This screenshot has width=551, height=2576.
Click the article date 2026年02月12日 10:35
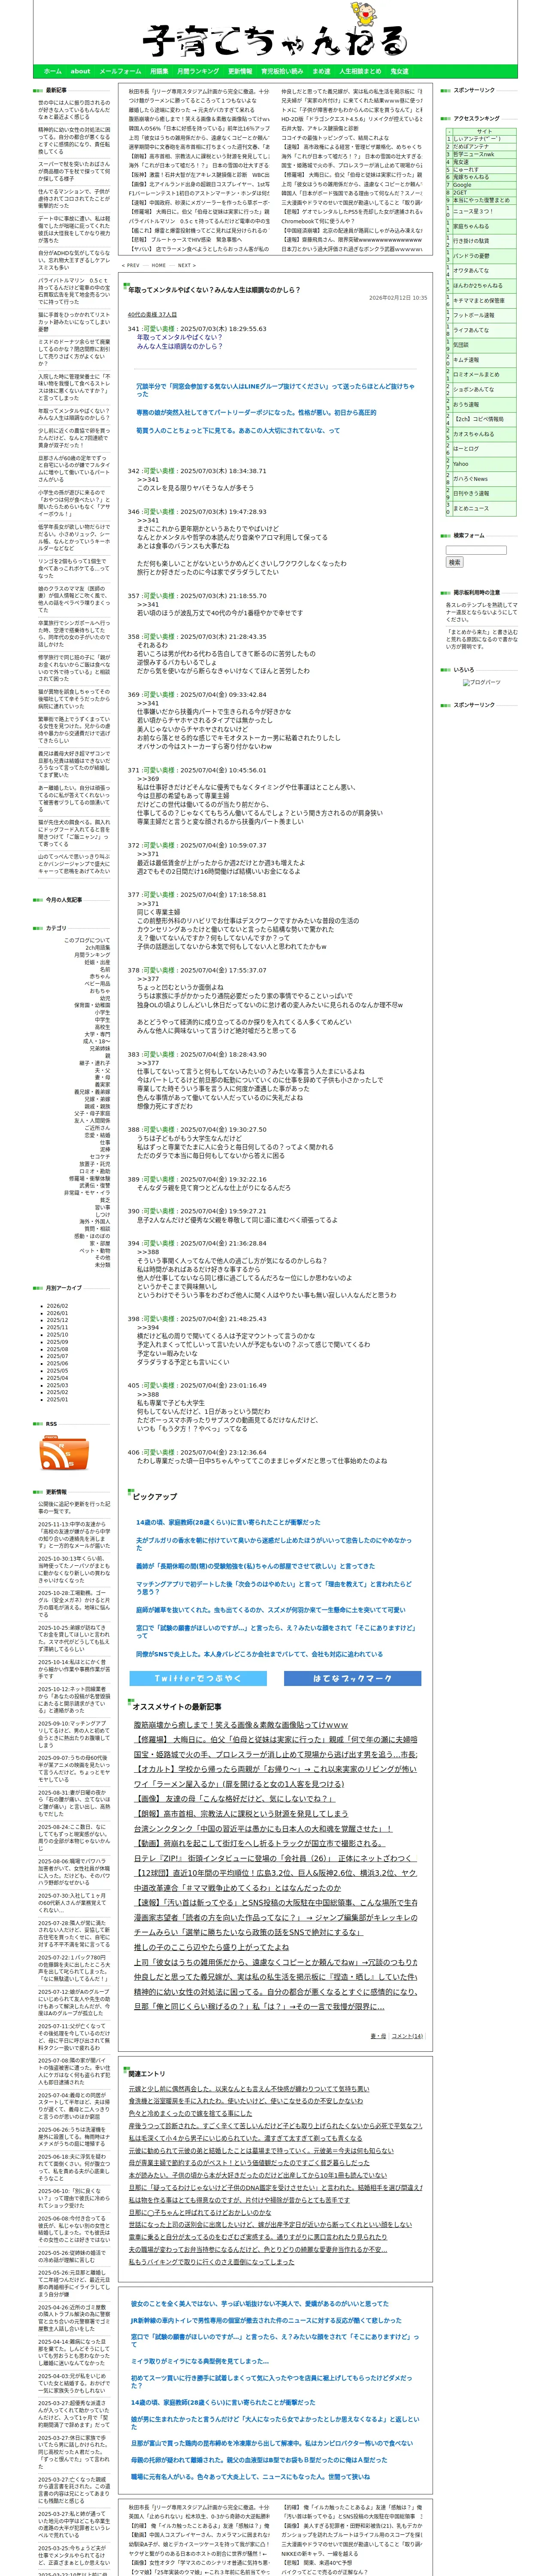398,298
